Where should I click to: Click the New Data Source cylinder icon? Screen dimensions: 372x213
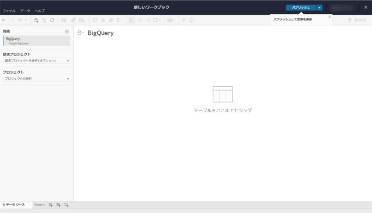(x=36, y=20)
